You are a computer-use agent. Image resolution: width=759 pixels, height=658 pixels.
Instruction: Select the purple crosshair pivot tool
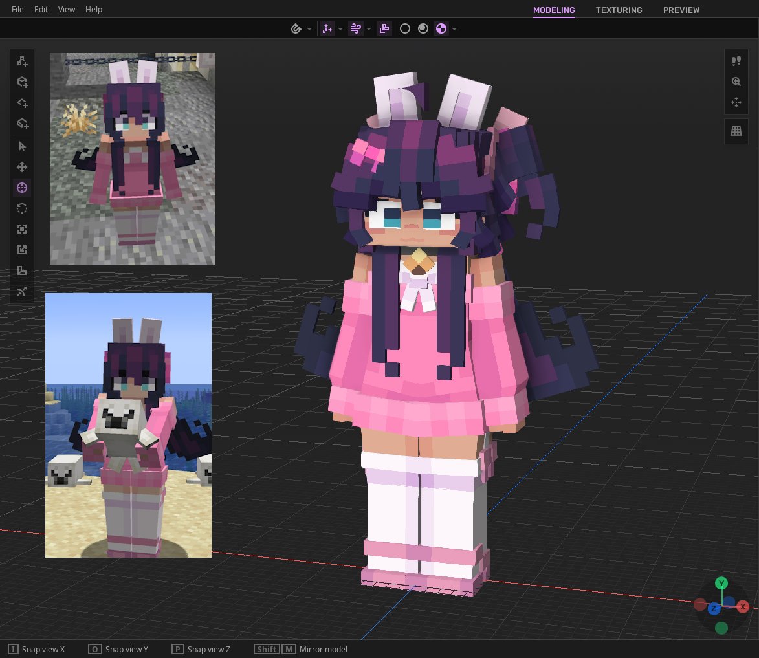[x=22, y=188]
